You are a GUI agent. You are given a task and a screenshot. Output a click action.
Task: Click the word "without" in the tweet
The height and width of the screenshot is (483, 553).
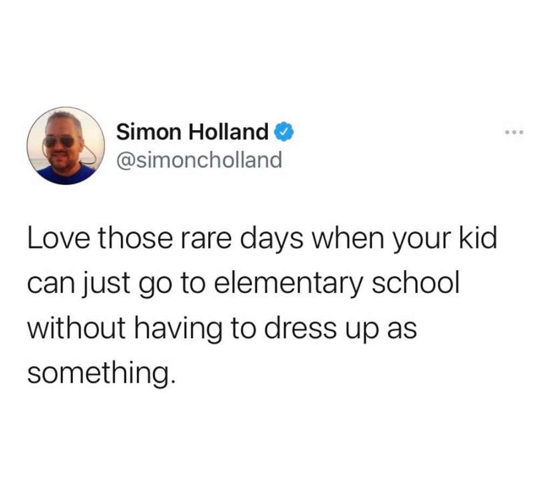point(76,328)
